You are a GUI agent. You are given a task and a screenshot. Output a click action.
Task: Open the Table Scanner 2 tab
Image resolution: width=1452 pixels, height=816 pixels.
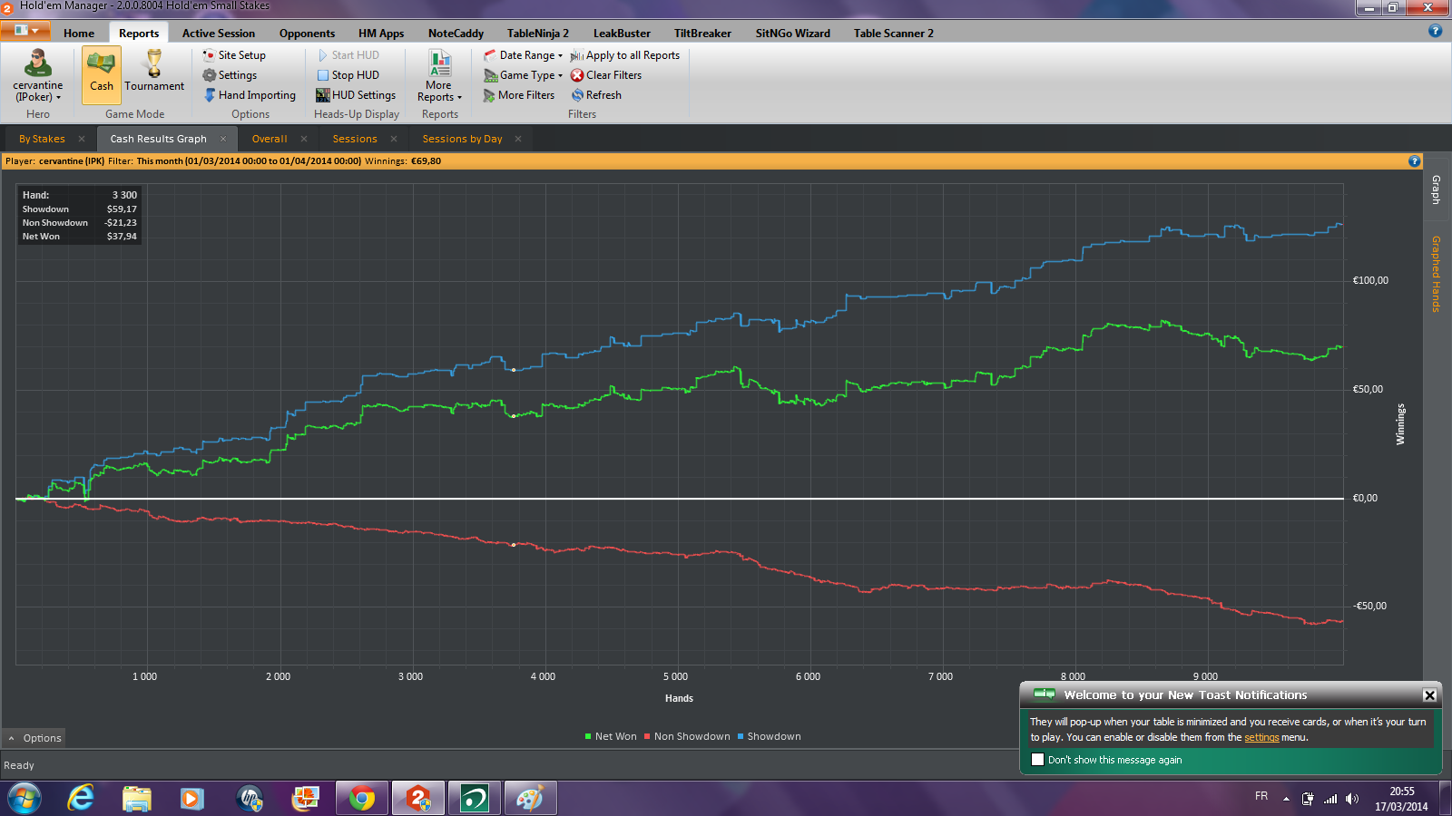click(894, 34)
